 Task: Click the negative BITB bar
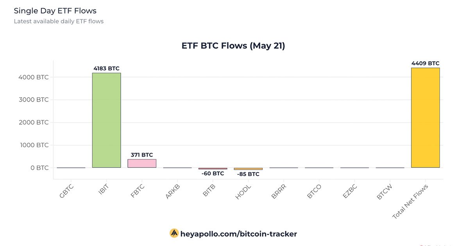tap(213, 169)
